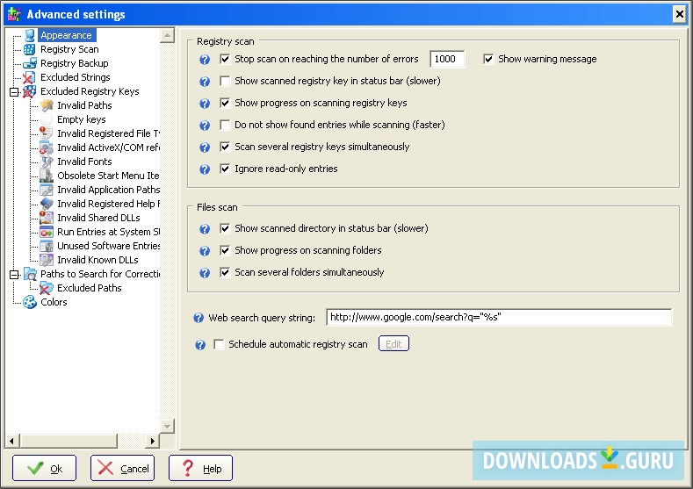
Task: Click the Paths to Search folder icon
Action: coord(30,274)
